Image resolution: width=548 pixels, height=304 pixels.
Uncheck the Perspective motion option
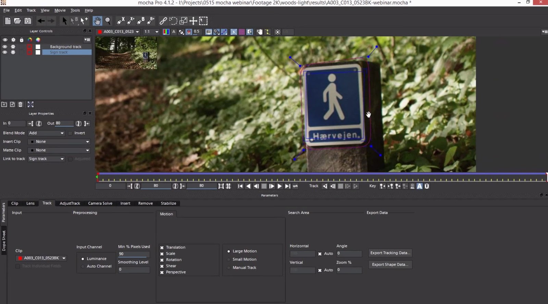click(162, 272)
